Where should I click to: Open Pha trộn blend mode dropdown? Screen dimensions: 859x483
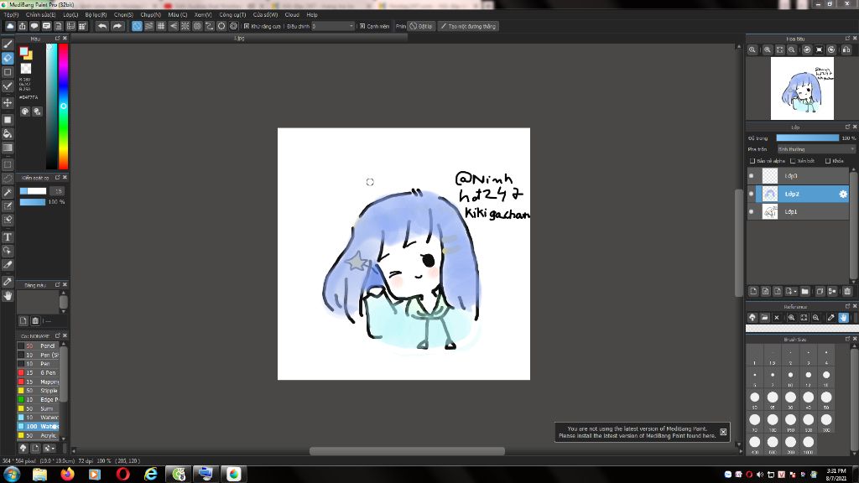pos(815,149)
